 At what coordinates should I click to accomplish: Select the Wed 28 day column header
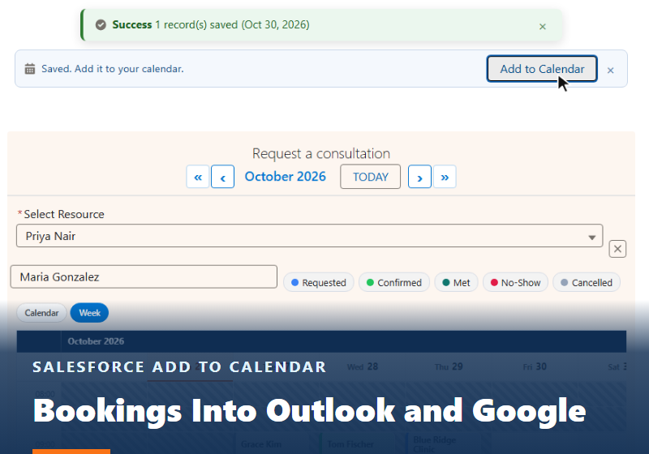point(363,366)
